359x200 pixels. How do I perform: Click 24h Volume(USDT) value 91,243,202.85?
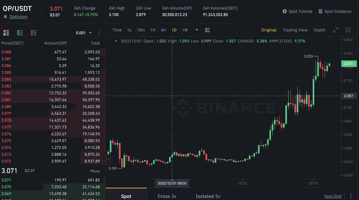tap(215, 14)
